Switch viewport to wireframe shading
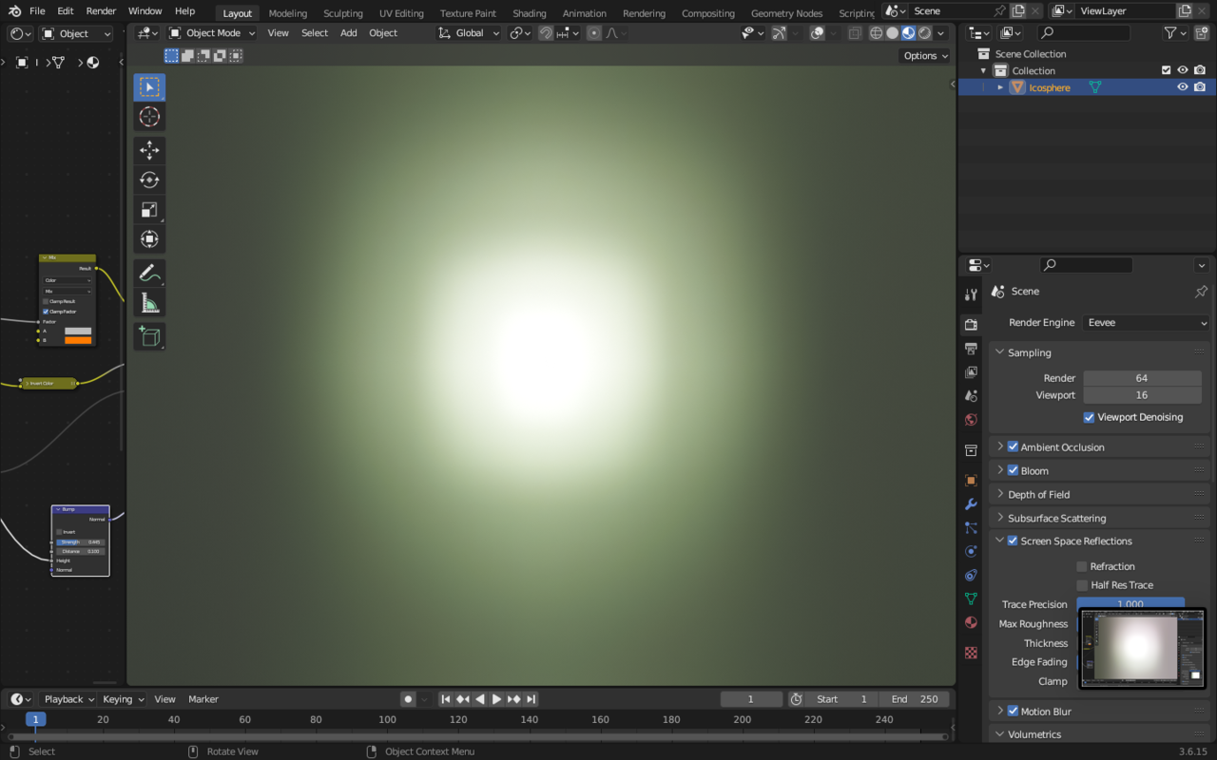Viewport: 1217px width, 760px height. [877, 33]
